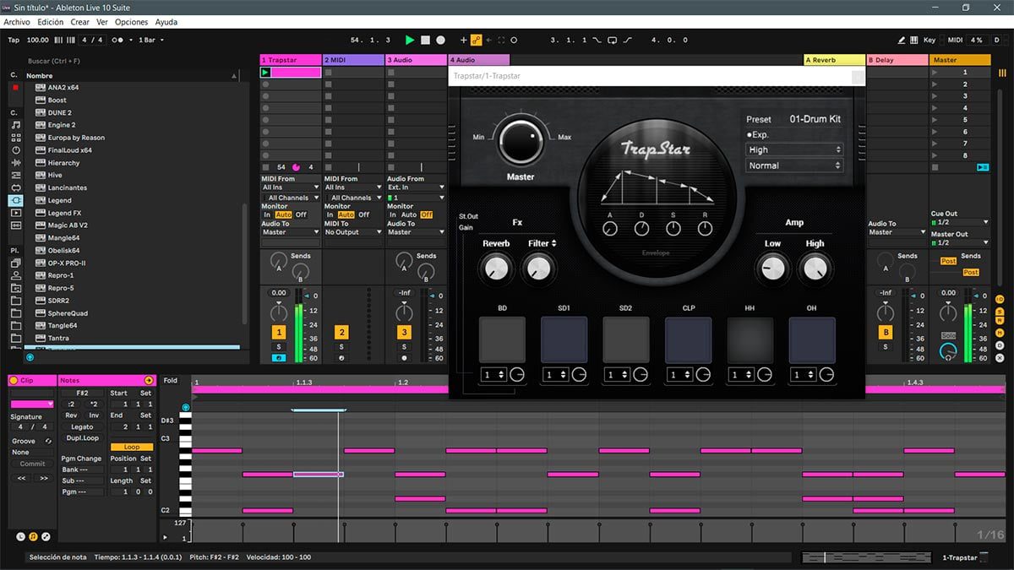The image size is (1014, 570).
Task: Select the highlighted Plug-ins category icon
Action: [16, 201]
